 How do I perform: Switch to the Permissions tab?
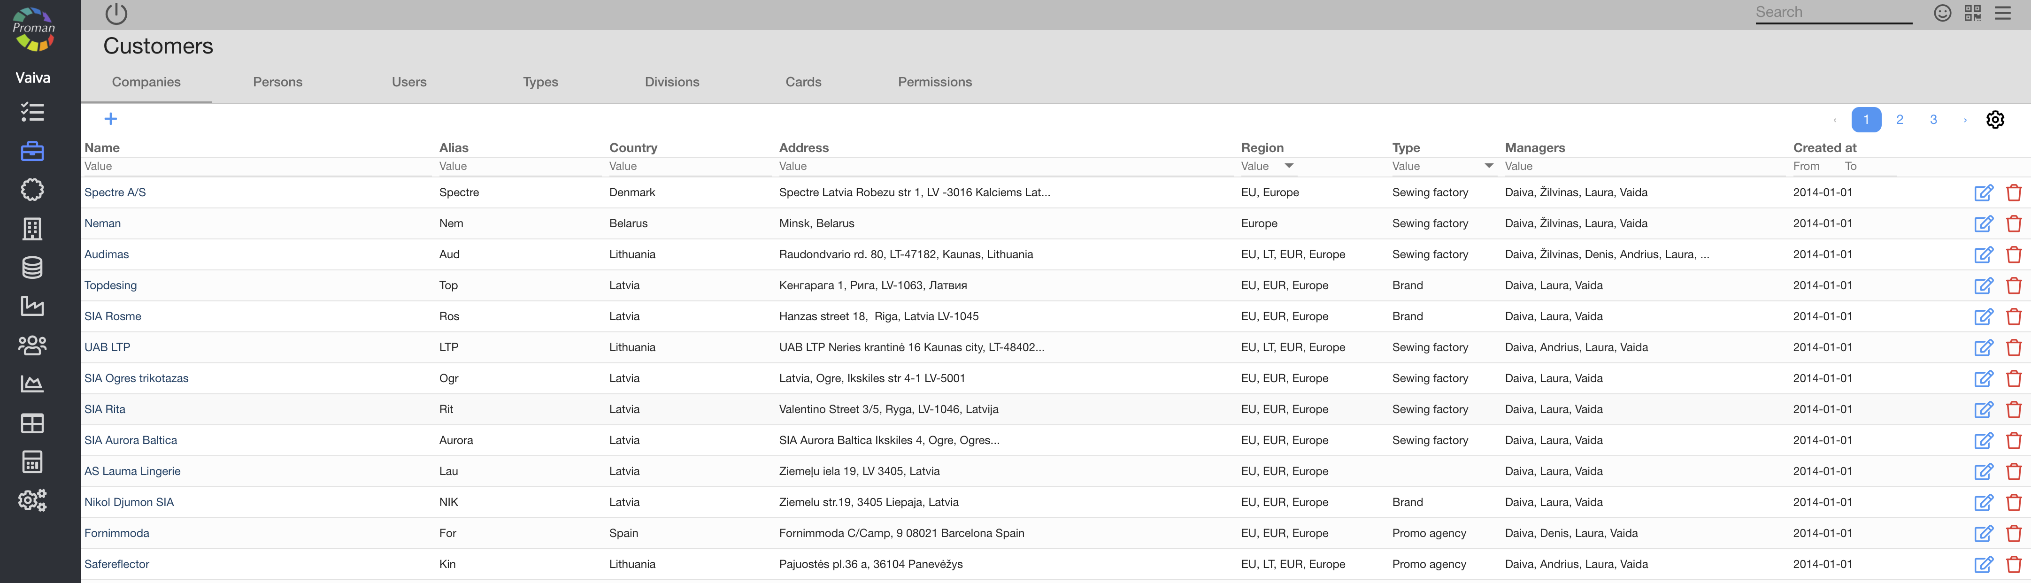(934, 82)
